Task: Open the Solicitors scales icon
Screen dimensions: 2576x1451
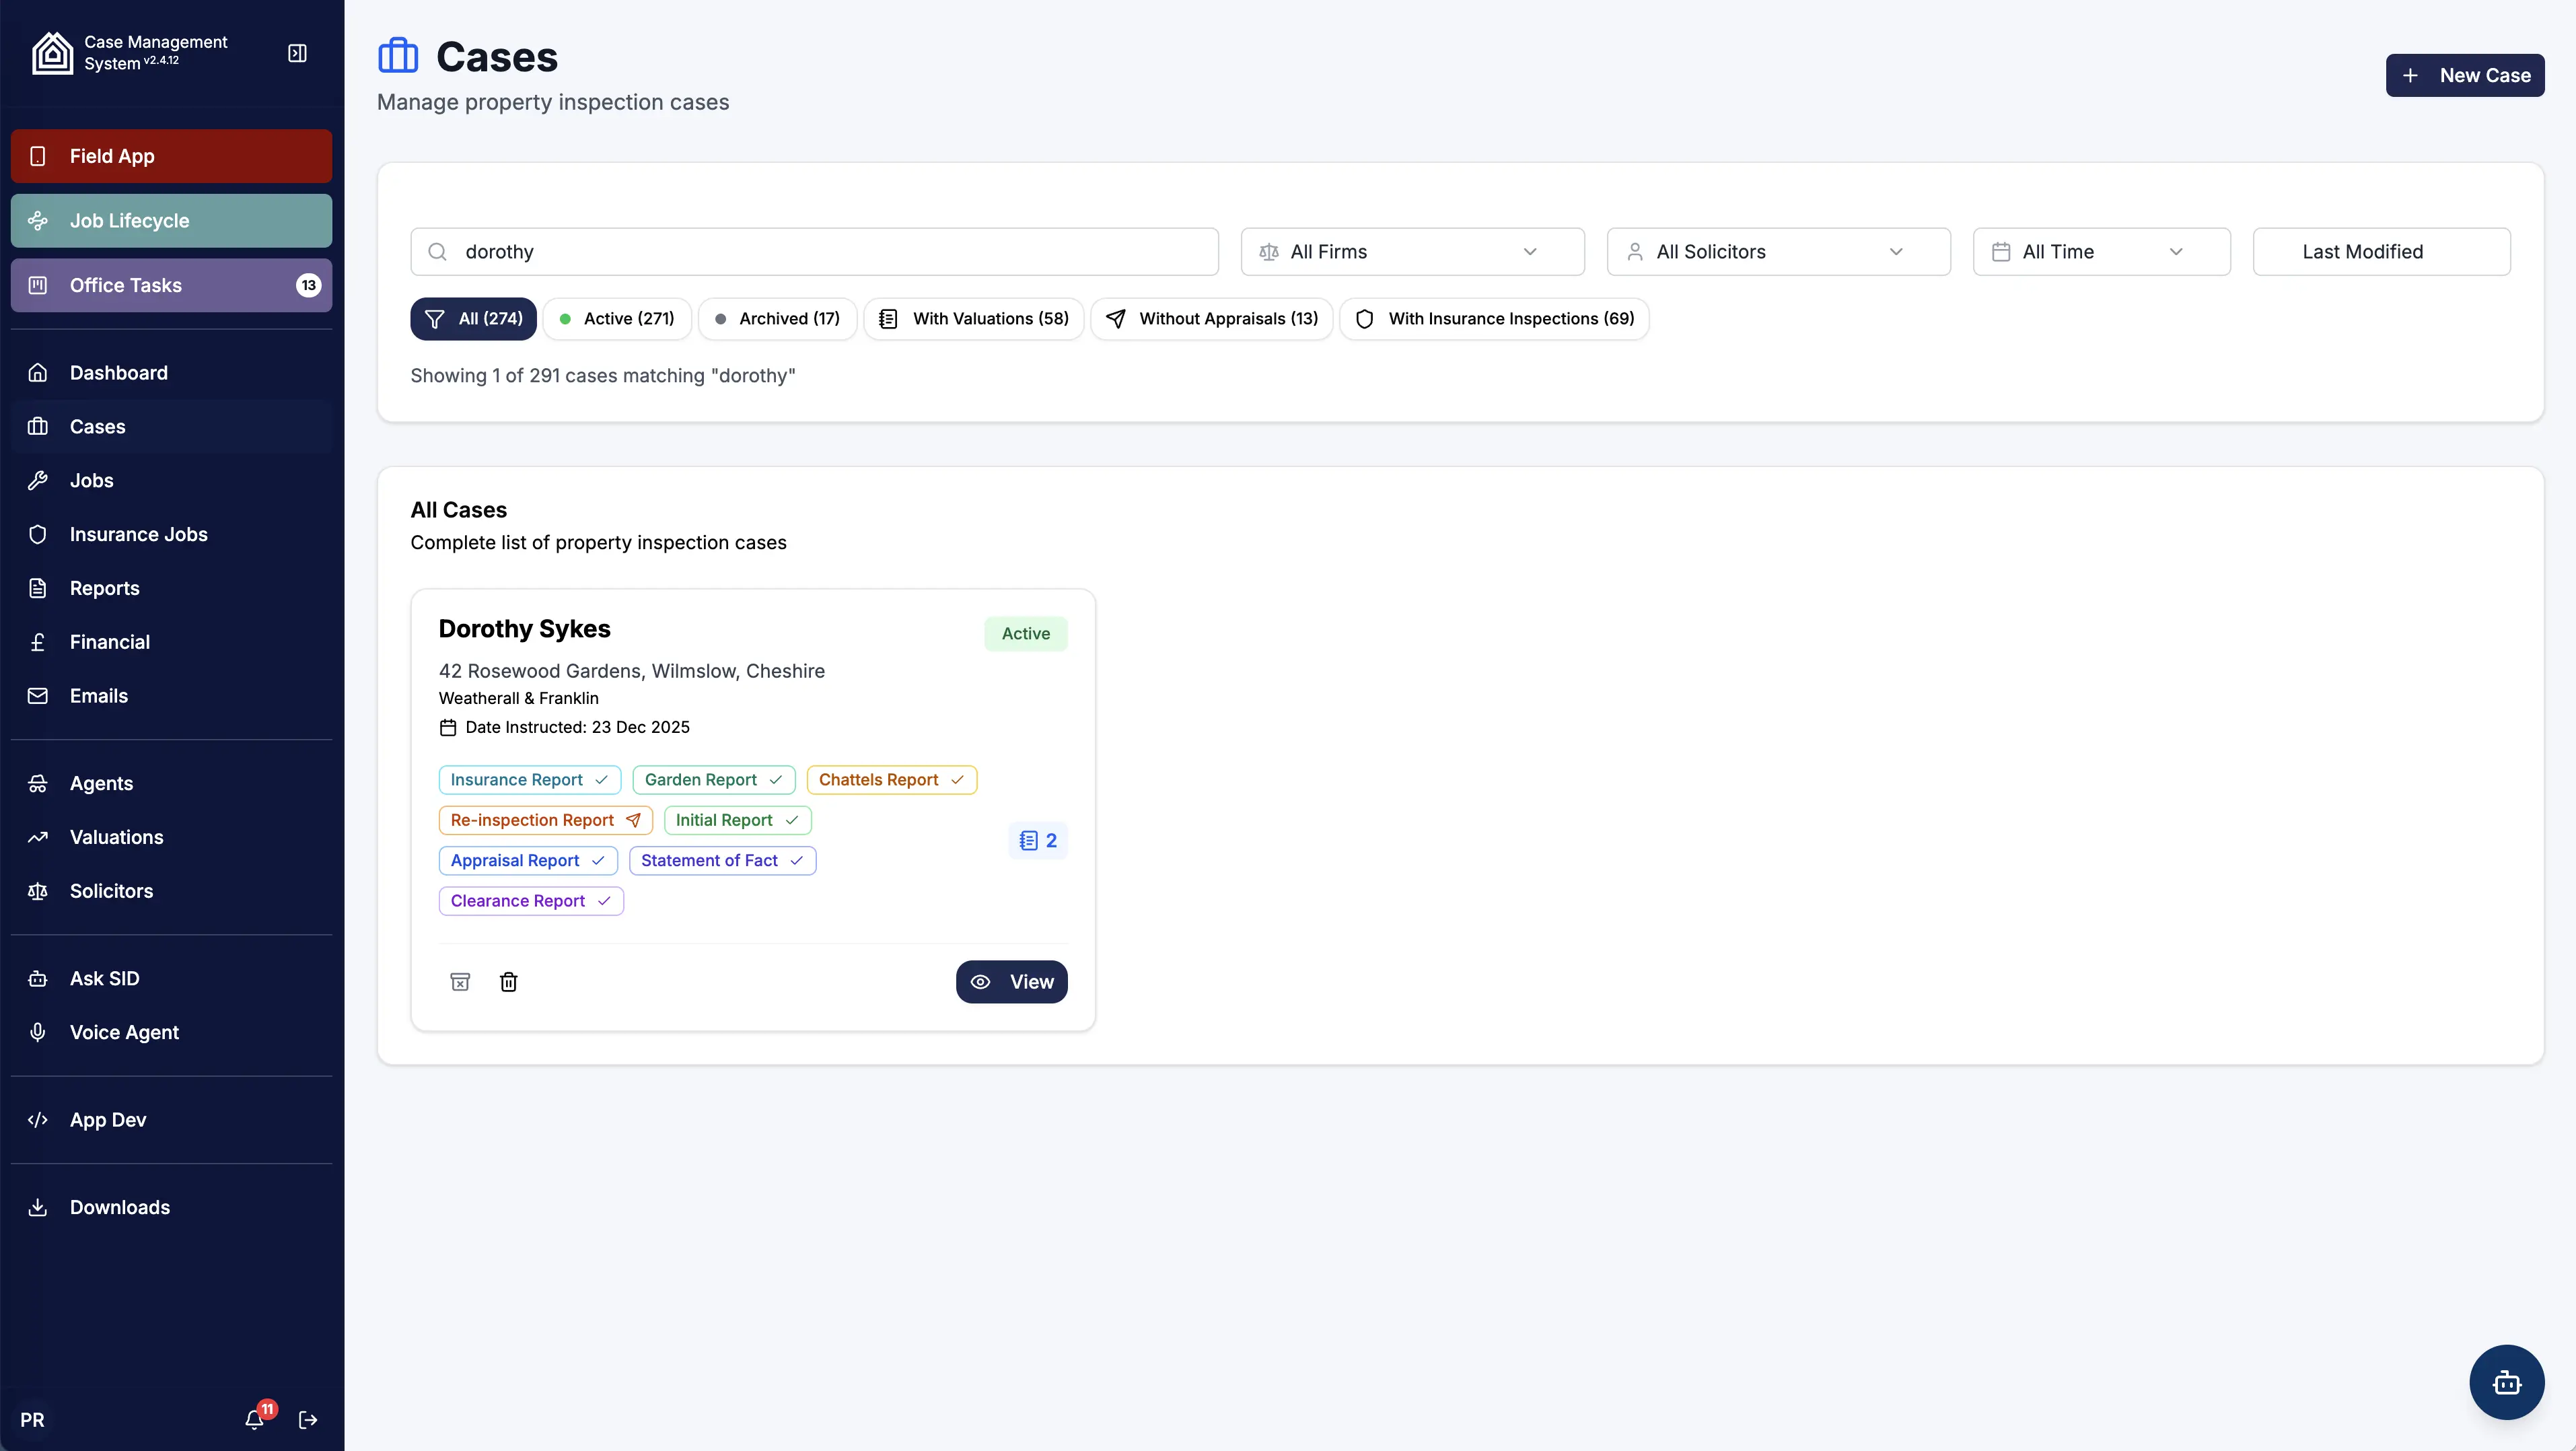Action: click(37, 891)
